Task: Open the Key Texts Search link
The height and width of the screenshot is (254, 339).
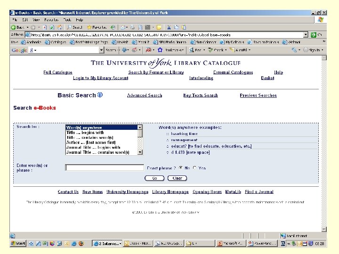Action: 201,95
